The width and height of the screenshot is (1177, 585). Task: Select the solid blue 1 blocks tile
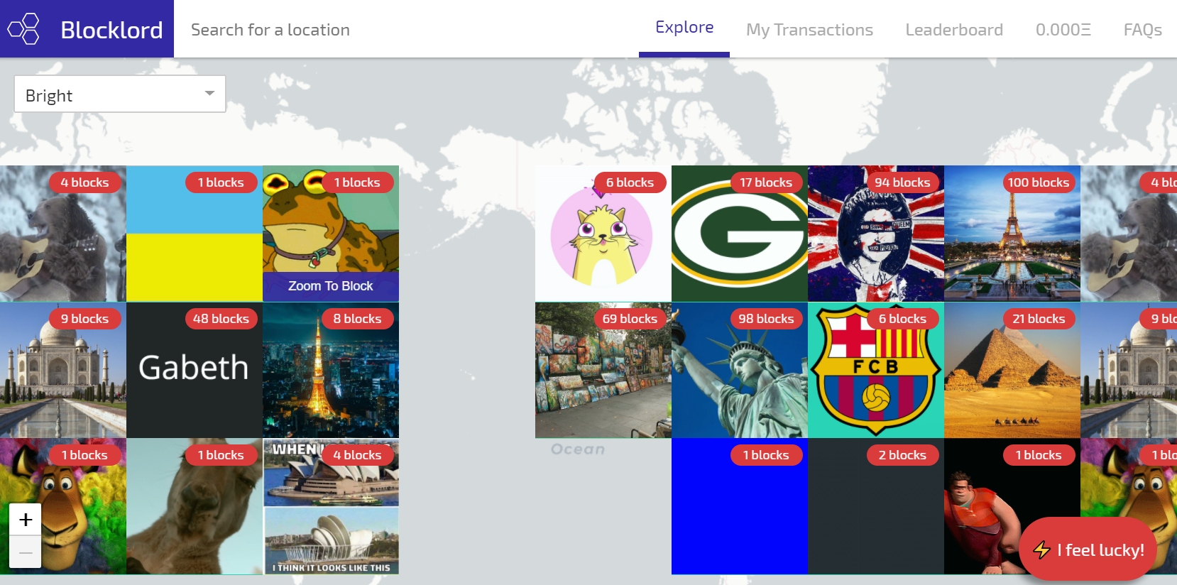[x=740, y=506]
